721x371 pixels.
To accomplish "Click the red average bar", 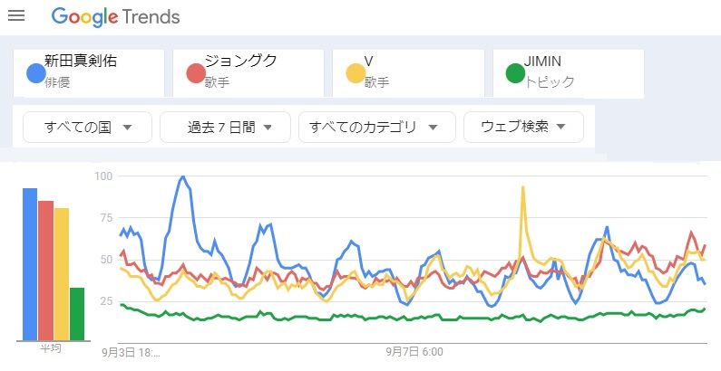I will pyautogui.click(x=45, y=271).
